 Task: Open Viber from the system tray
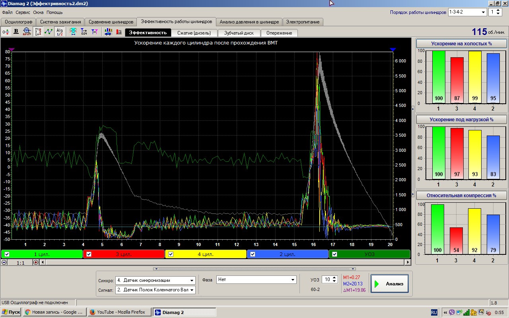click(x=452, y=312)
